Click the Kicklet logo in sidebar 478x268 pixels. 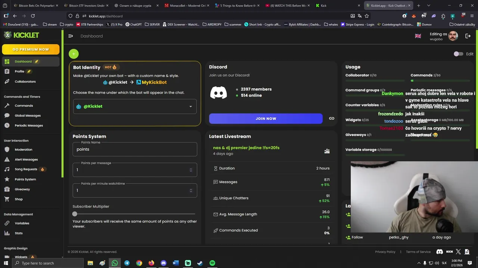21,35
